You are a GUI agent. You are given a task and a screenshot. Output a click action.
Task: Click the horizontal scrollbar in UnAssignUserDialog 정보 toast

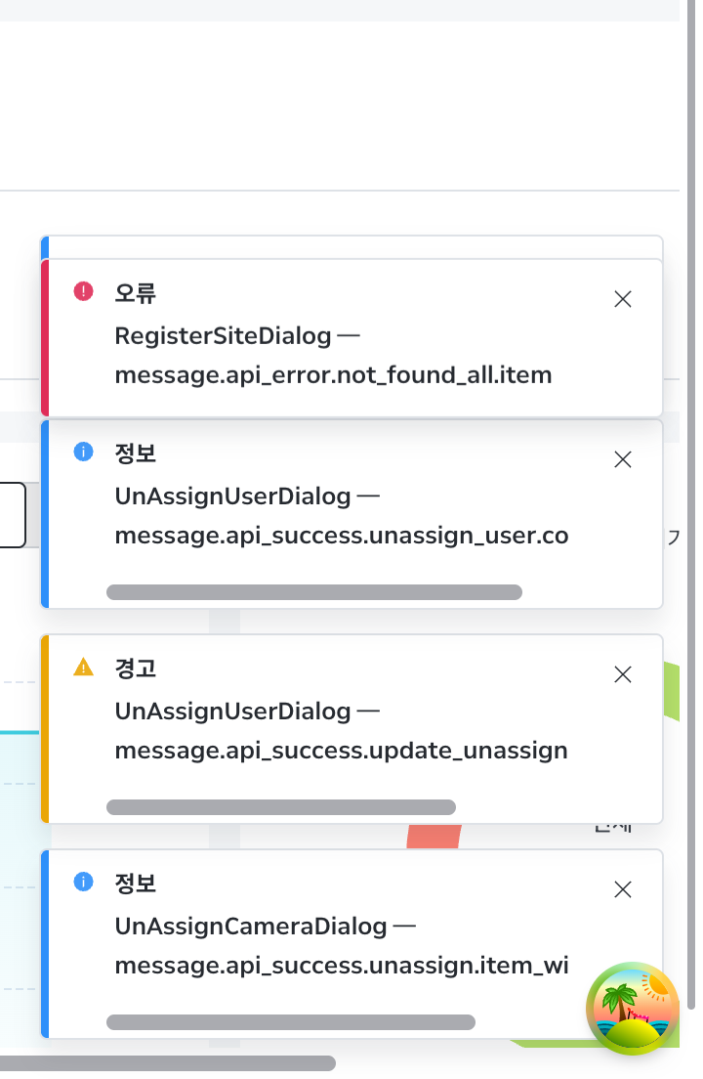313,592
